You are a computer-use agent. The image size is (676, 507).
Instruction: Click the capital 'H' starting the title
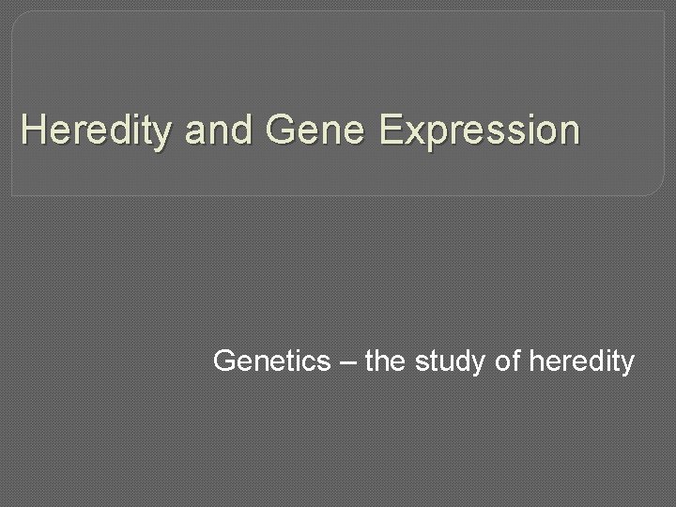pyautogui.click(x=34, y=131)
